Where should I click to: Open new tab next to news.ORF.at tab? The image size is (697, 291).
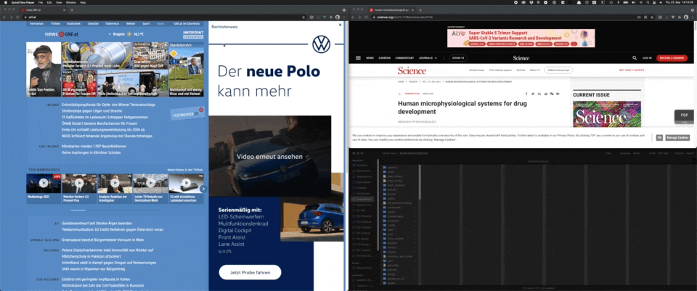[x=72, y=9]
